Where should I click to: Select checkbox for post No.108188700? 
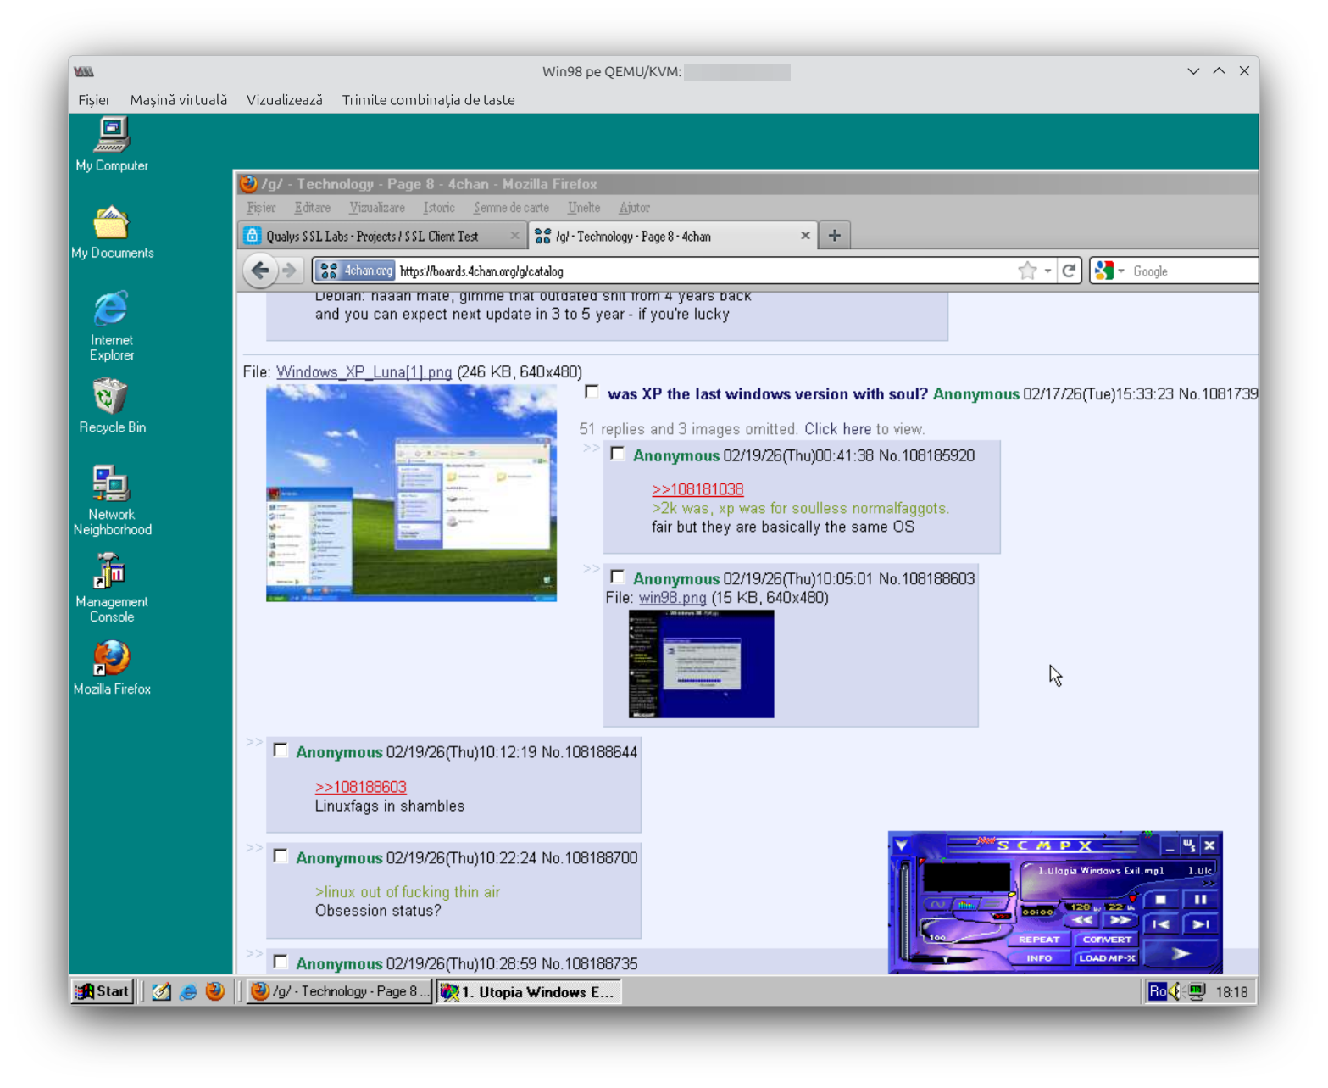coord(281,856)
